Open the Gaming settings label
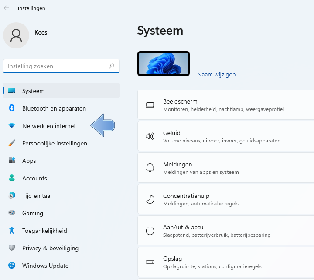The image size is (314, 280). (33, 213)
